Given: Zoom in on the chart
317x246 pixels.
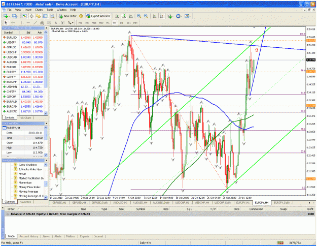Looking at the screenshot, I should click(139, 16).
